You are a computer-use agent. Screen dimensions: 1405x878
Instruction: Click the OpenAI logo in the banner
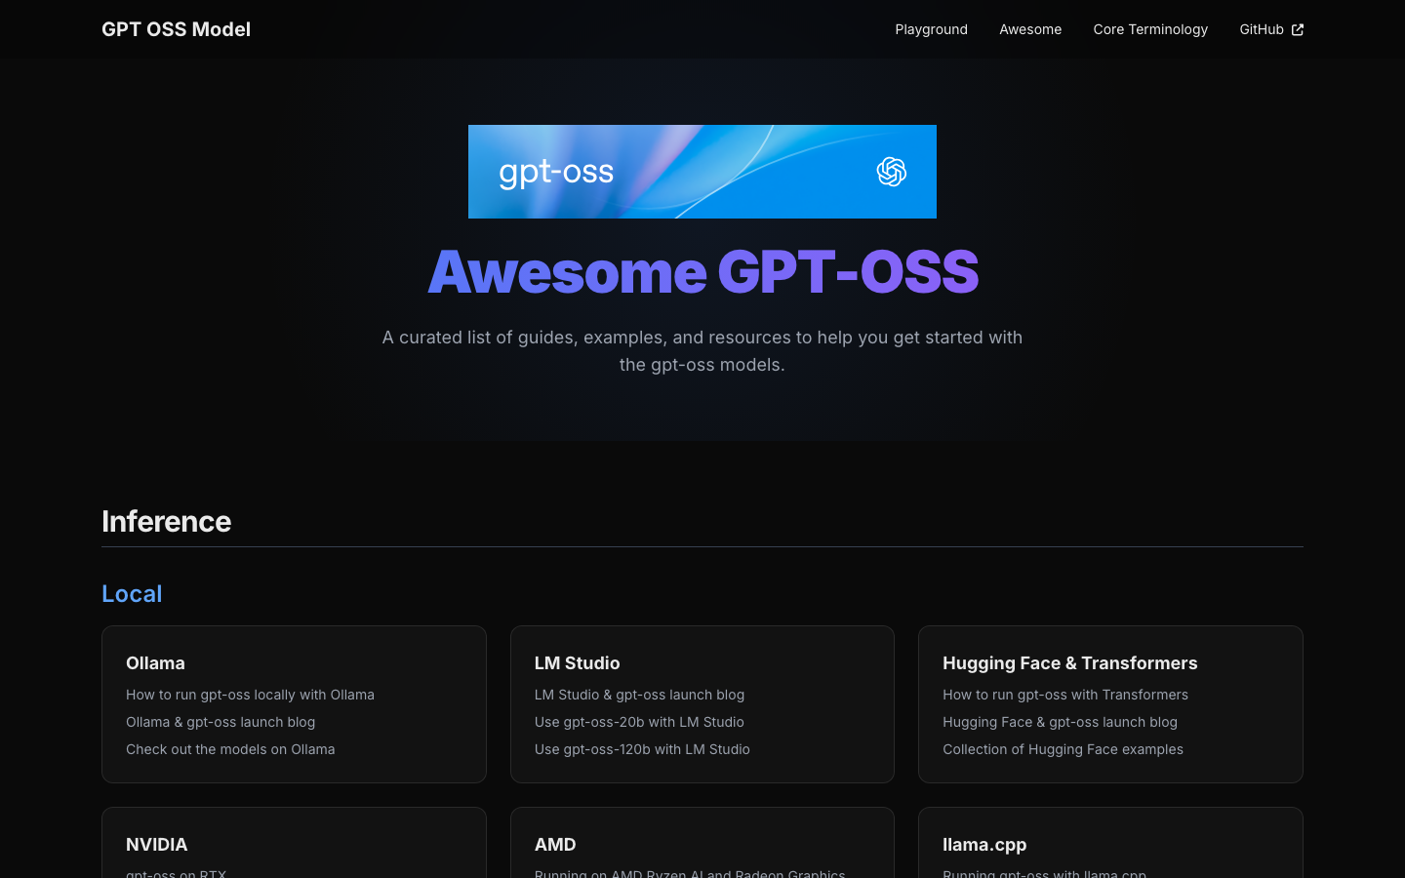tap(892, 172)
